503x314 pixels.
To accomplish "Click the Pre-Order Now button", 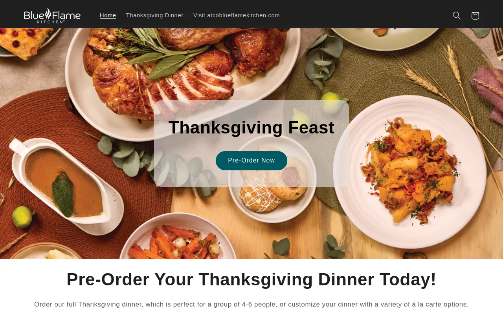I will [251, 161].
